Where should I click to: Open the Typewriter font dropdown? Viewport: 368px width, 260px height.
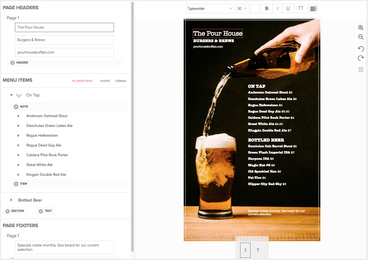pos(210,8)
